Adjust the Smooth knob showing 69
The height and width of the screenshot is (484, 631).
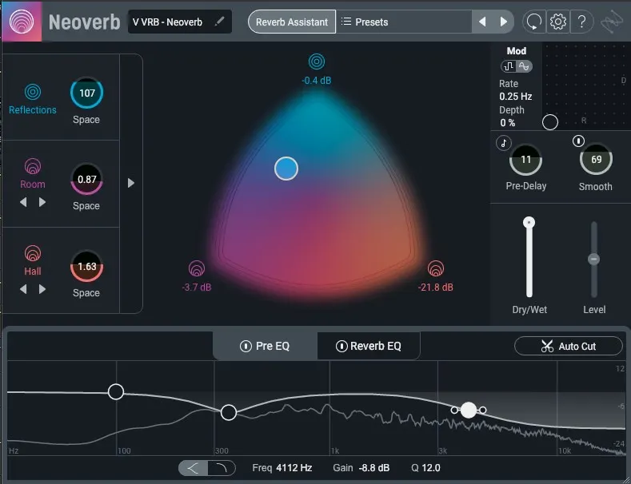click(x=596, y=159)
